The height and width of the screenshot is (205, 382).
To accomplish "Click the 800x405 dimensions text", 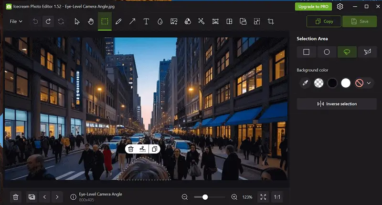I will tap(86, 200).
